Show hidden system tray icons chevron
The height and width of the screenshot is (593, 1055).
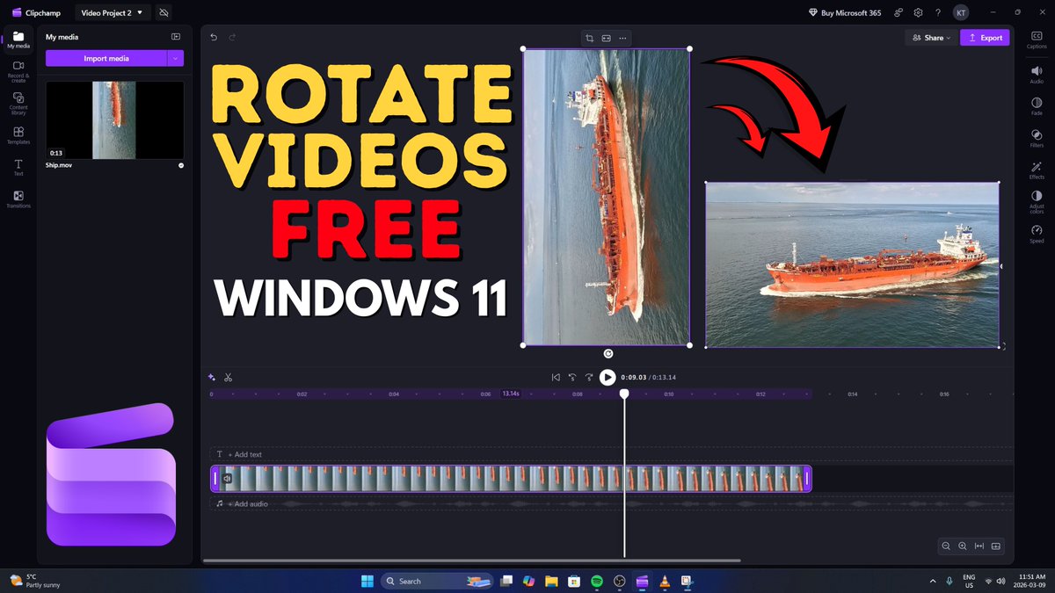click(x=933, y=581)
